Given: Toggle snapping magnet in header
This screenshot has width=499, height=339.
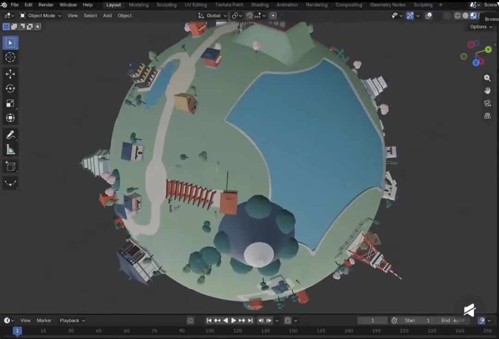Looking at the screenshot, I should 249,16.
